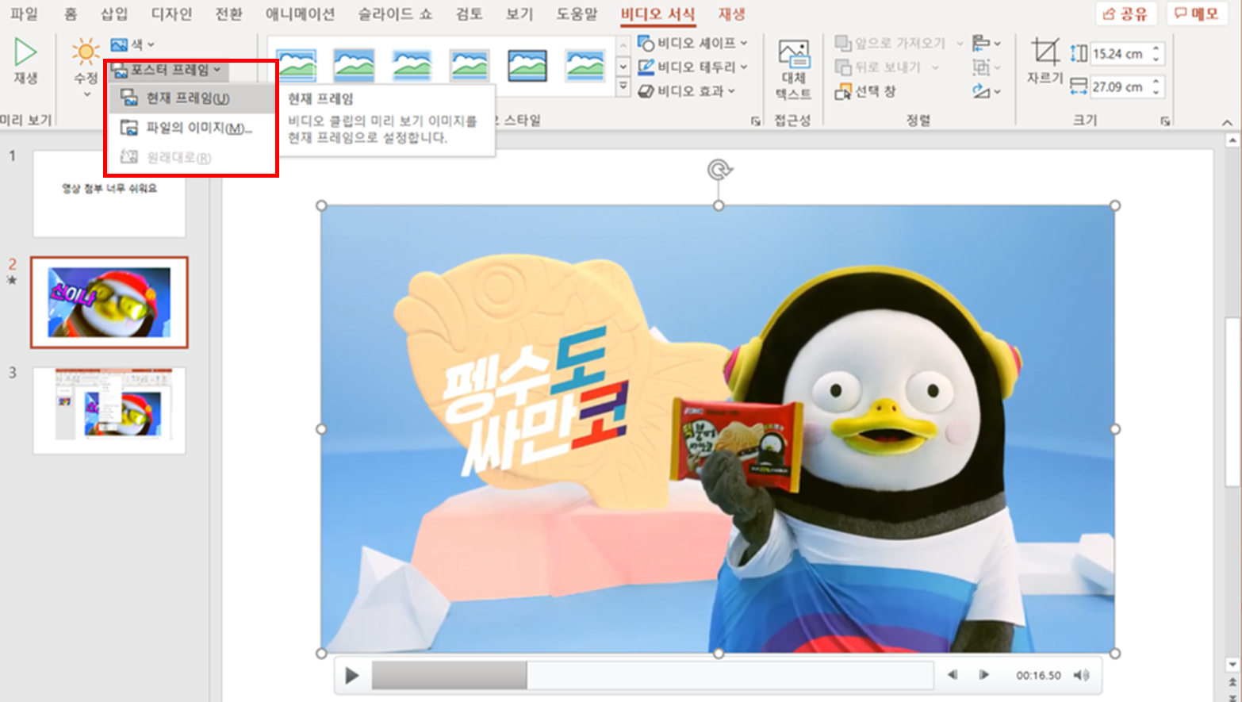Viewport: 1242px width, 702px height.
Task: Open the 선택 창 selection pane
Action: point(865,91)
